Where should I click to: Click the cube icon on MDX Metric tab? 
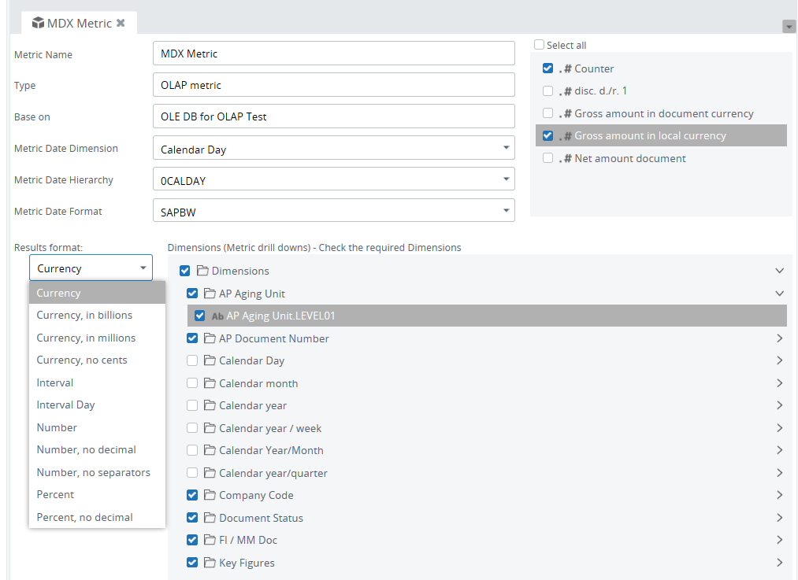(x=38, y=23)
